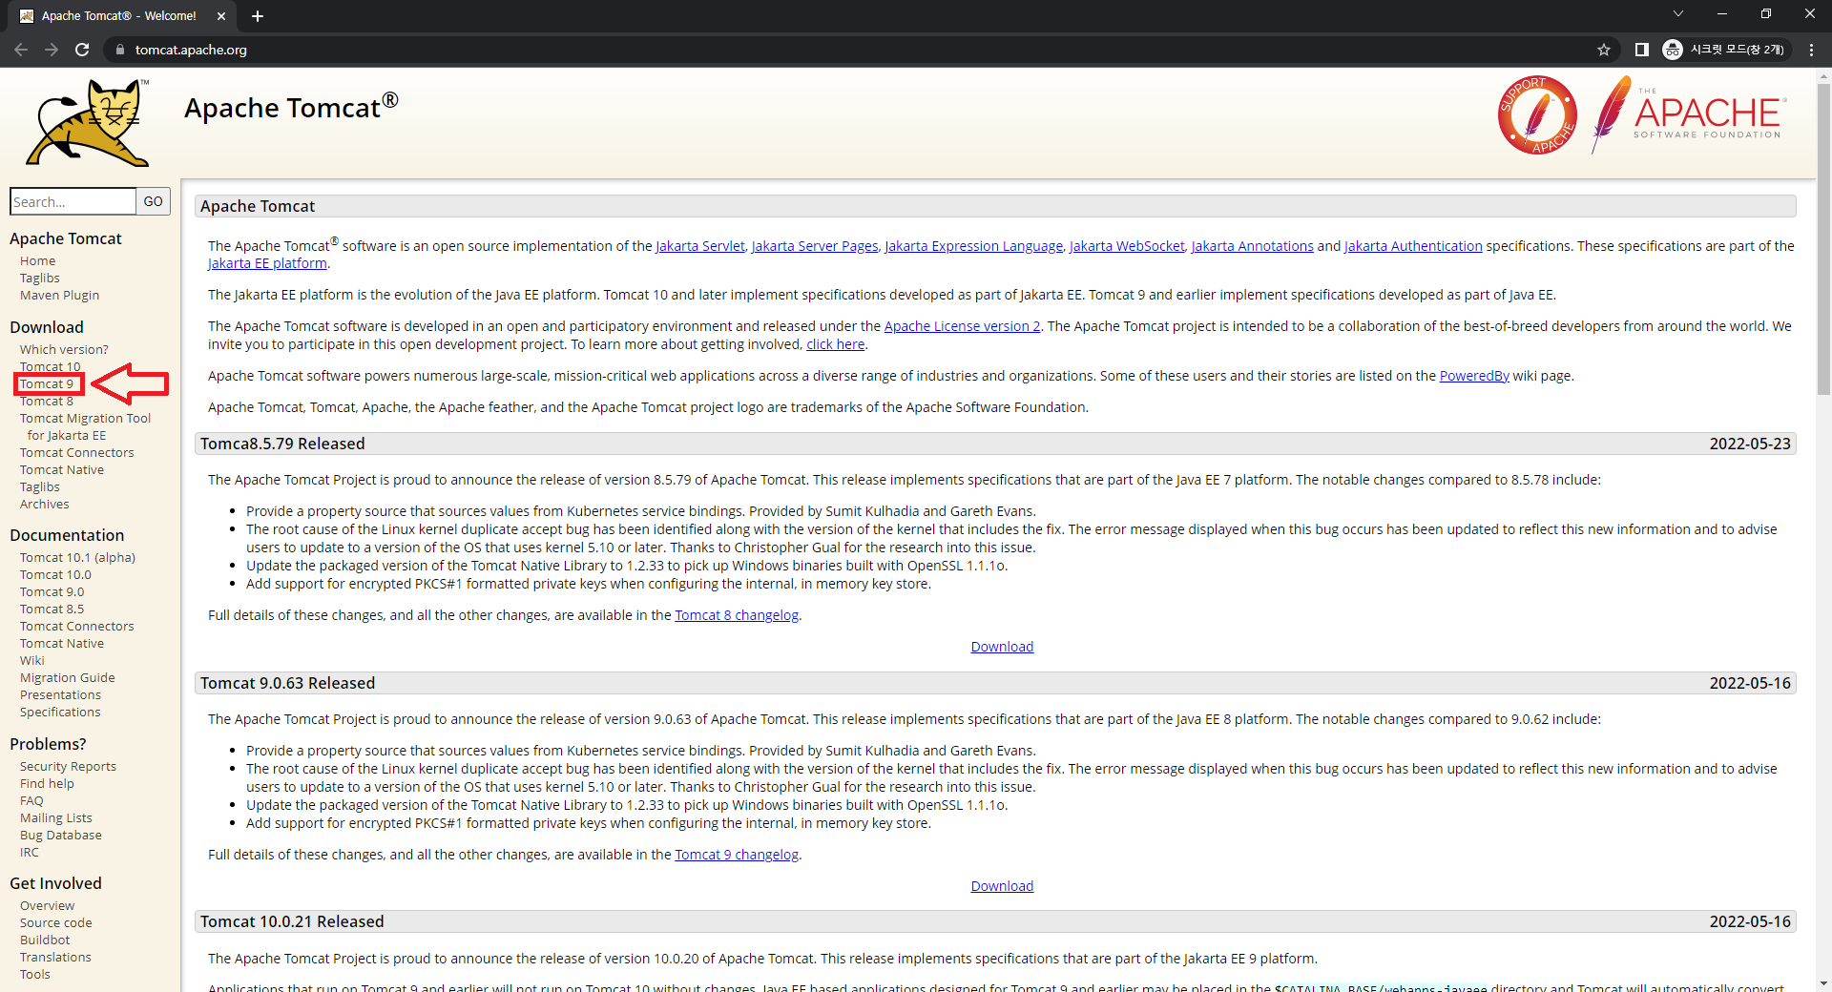Open the browser side panel icon
Viewport: 1832px width, 992px height.
click(x=1641, y=50)
